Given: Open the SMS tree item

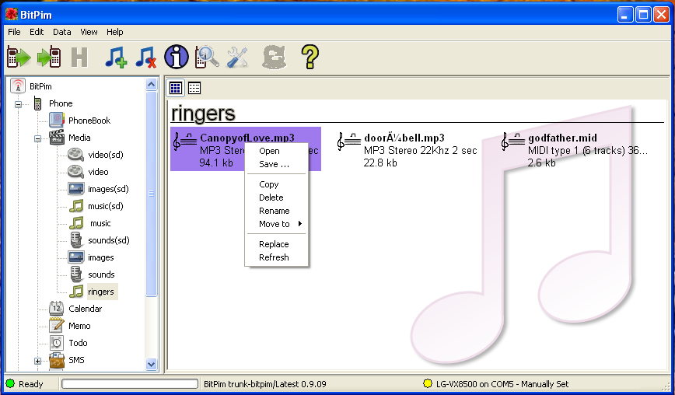Looking at the screenshot, I should point(76,360).
